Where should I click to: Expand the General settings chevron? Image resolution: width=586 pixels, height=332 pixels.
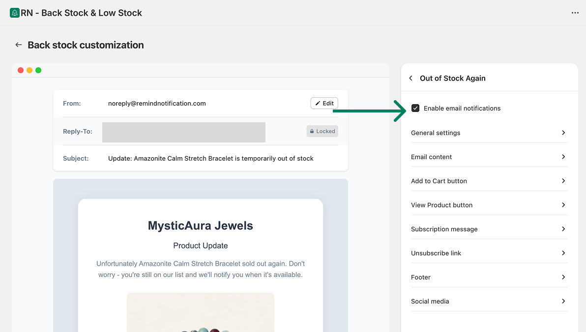[563, 133]
